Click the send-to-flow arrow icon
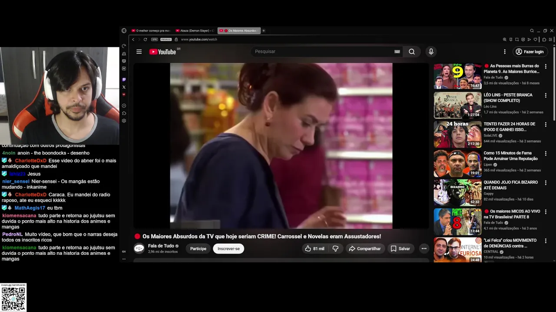 529,39
